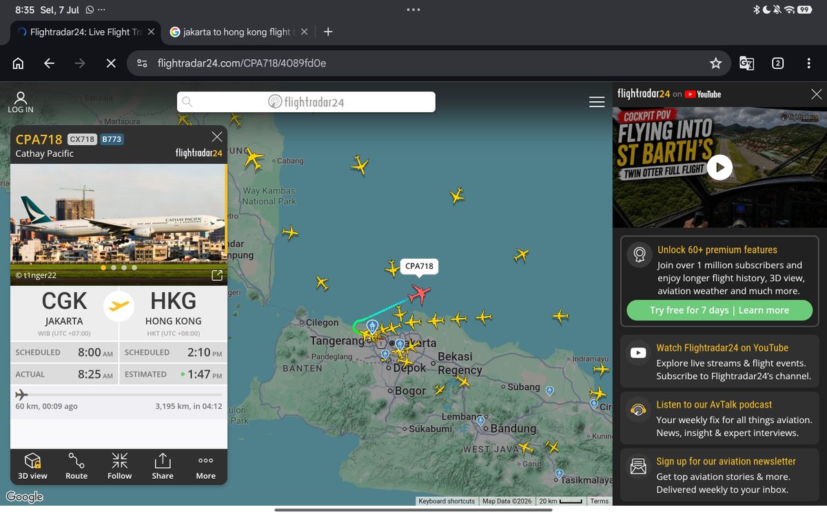Stop the page loading
Screen dimensions: 827x516
pyautogui.click(x=110, y=63)
